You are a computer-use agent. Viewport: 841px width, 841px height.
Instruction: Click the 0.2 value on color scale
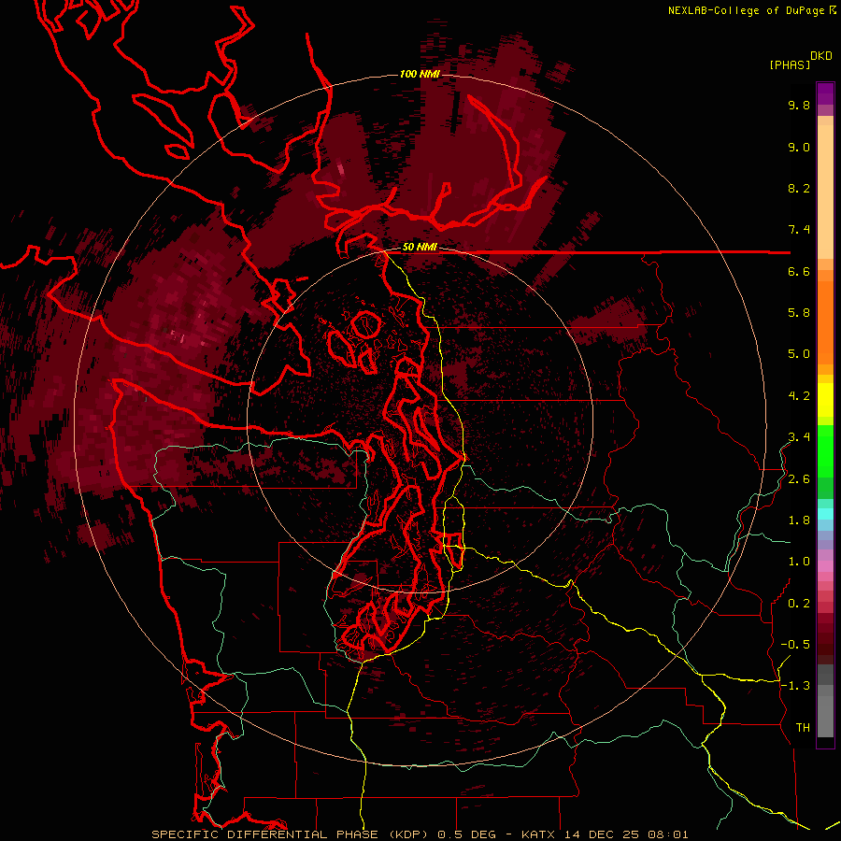(x=799, y=604)
